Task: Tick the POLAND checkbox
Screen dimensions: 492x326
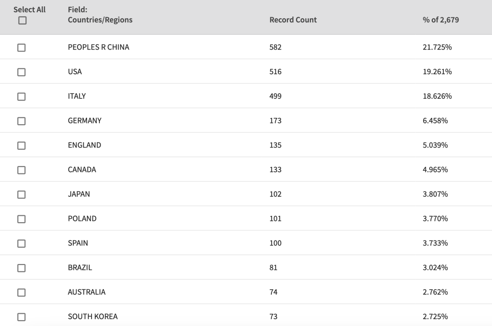Action: click(x=21, y=219)
